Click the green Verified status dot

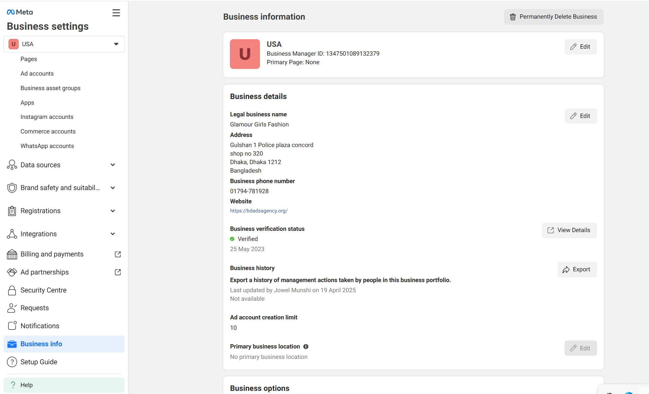(x=232, y=239)
